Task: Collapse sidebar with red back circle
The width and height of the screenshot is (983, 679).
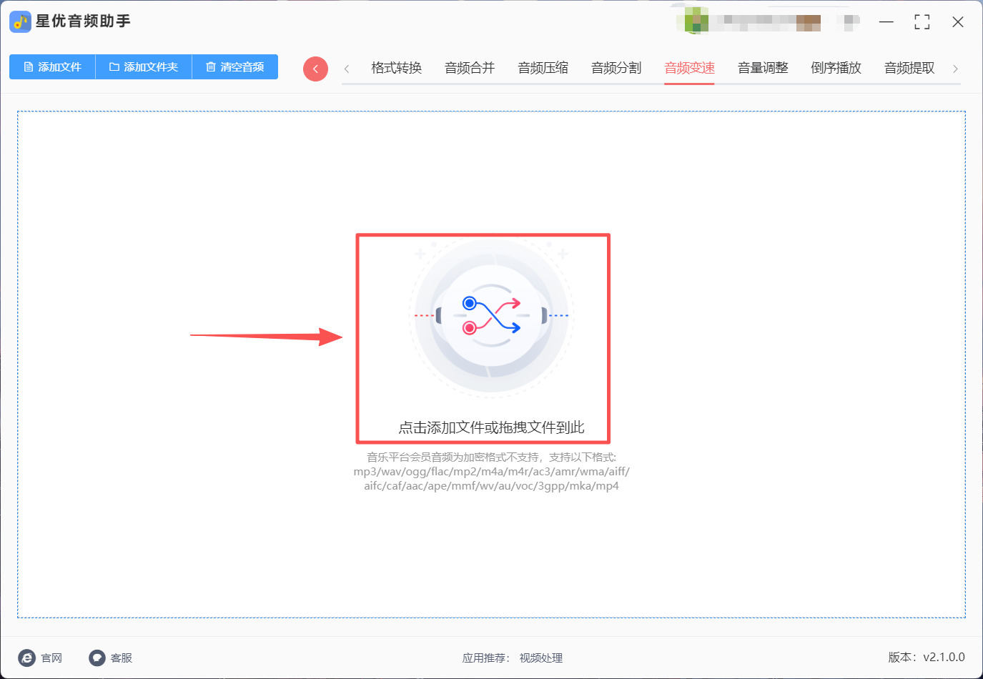Action: click(315, 69)
